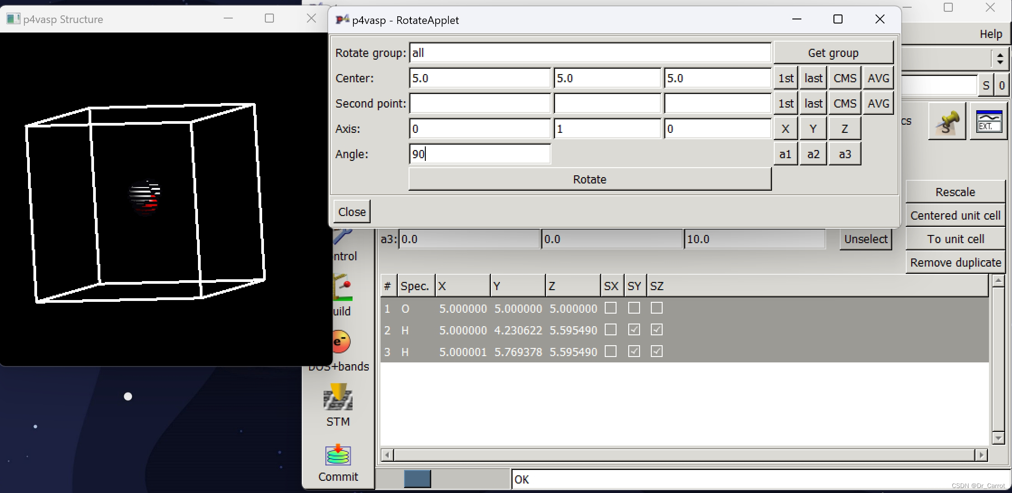
Task: Uncheck SZ checkbox for atom 3
Action: [x=657, y=352]
